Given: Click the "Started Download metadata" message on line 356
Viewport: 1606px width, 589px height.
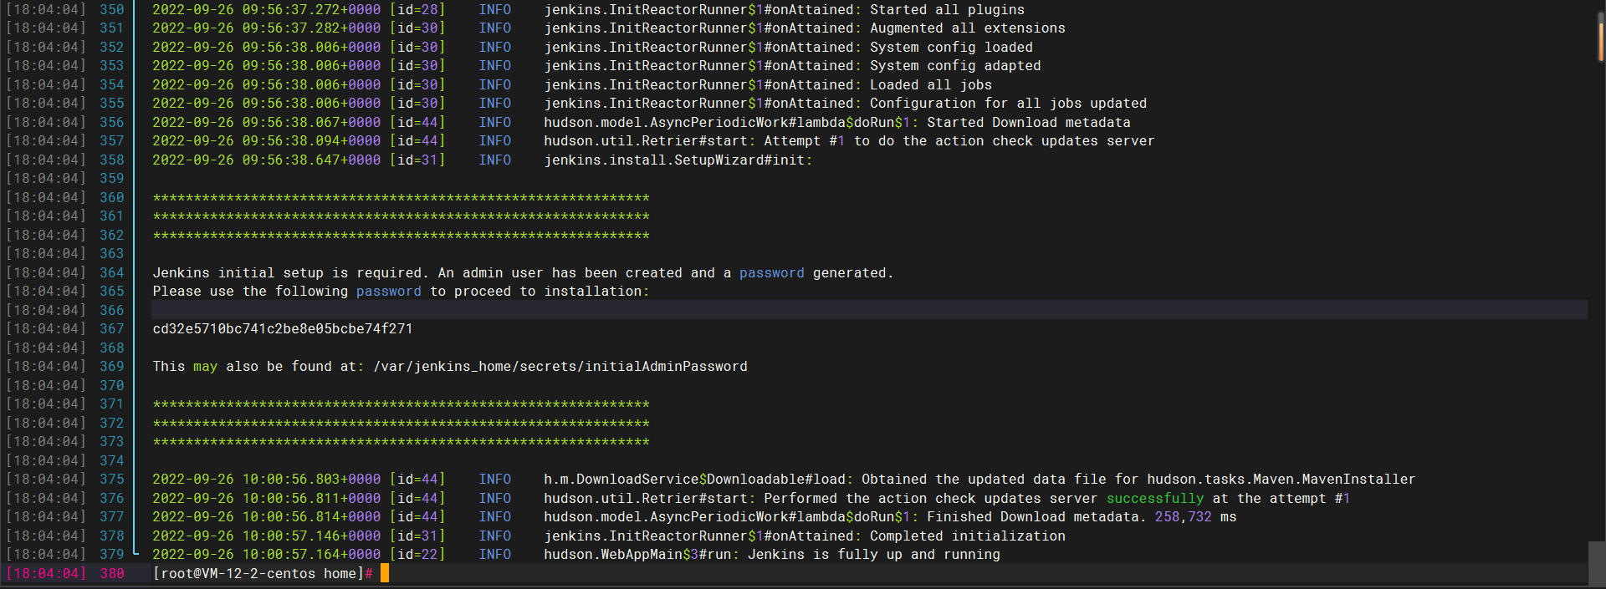Looking at the screenshot, I should click(1028, 123).
